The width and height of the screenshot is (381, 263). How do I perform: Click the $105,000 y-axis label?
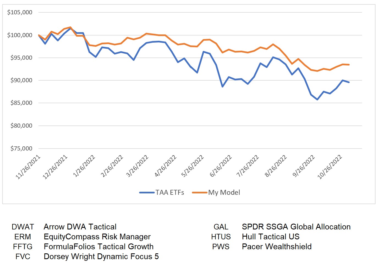pyautogui.click(x=20, y=12)
